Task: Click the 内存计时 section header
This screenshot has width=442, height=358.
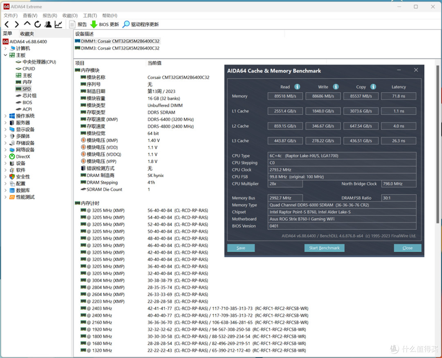Action: click(x=87, y=204)
